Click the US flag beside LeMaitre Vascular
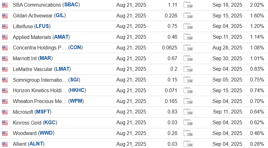The width and height of the screenshot is (268, 148). [5, 69]
